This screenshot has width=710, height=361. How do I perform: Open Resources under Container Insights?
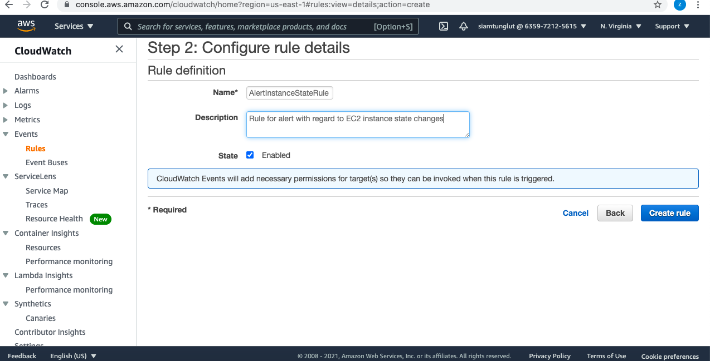(43, 248)
